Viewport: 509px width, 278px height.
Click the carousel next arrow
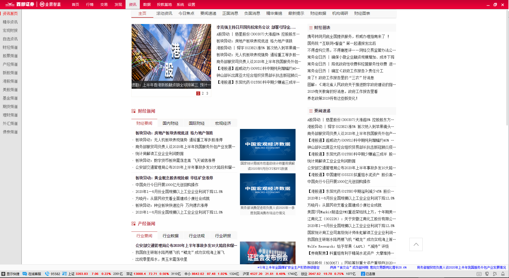[205, 60]
